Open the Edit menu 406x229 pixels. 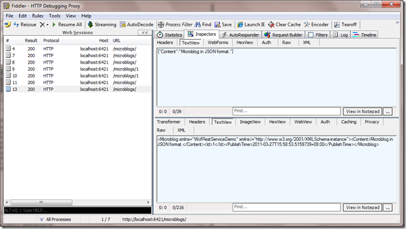pyautogui.click(x=23, y=16)
